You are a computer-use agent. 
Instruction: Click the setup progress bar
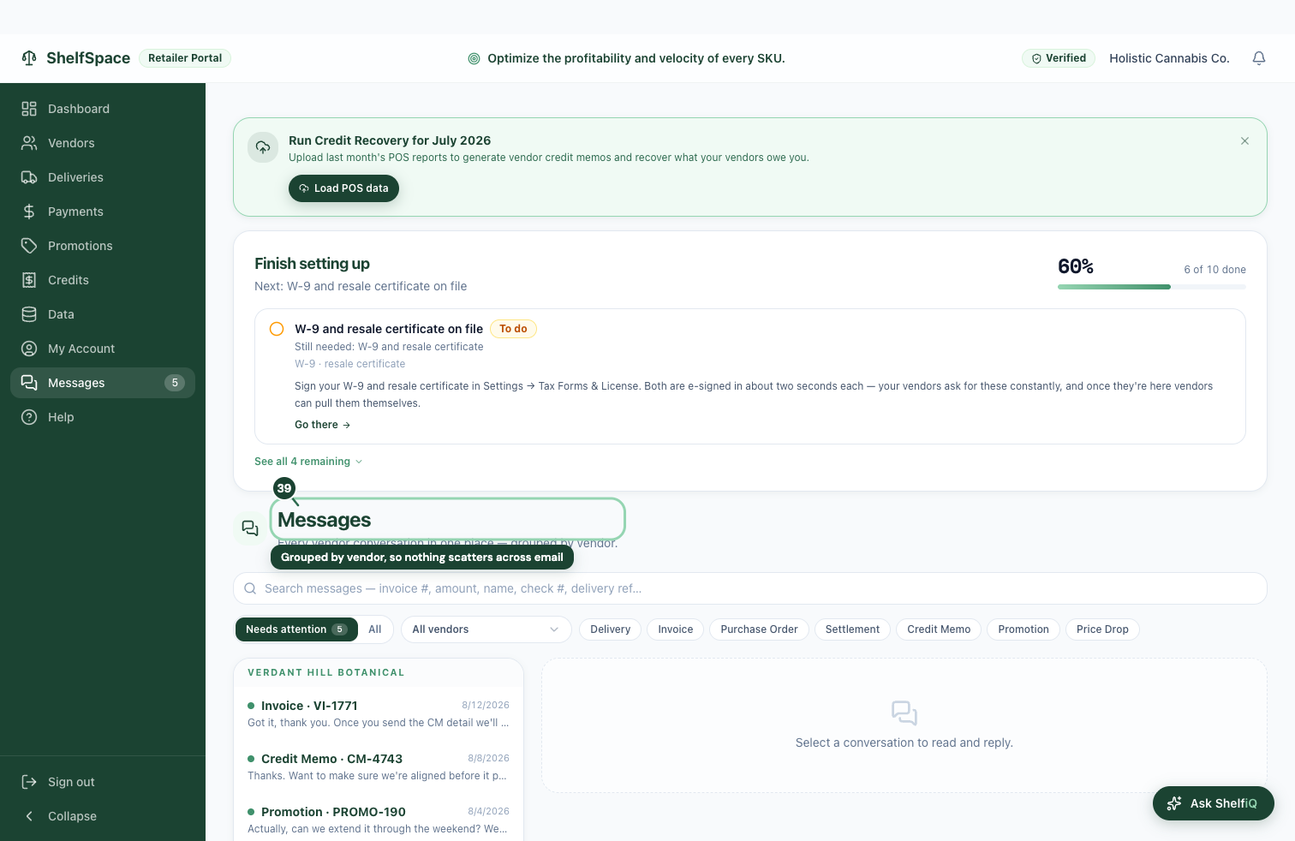(1152, 287)
